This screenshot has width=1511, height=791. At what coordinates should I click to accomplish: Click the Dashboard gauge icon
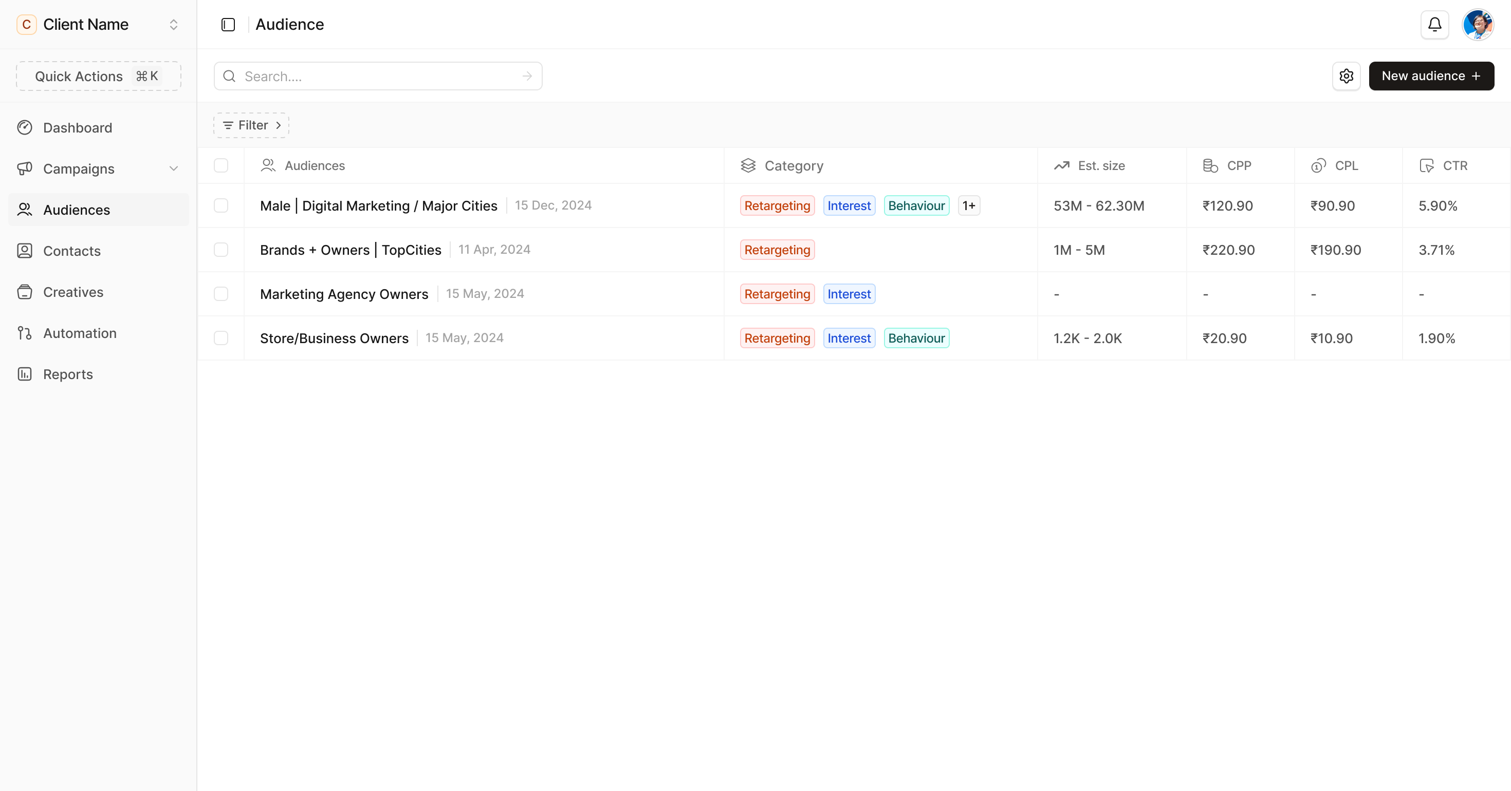(x=25, y=128)
